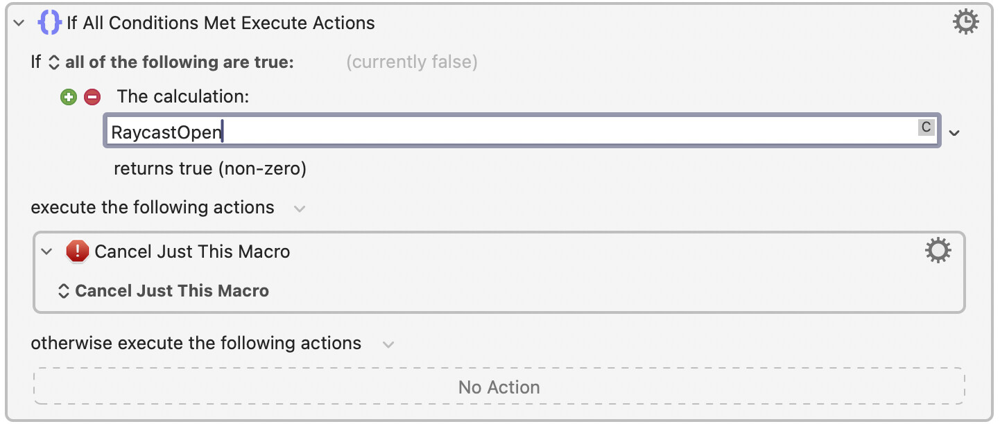Collapse the If All Conditions Met action
Viewport: 1000px width, 424px height.
click(x=19, y=23)
